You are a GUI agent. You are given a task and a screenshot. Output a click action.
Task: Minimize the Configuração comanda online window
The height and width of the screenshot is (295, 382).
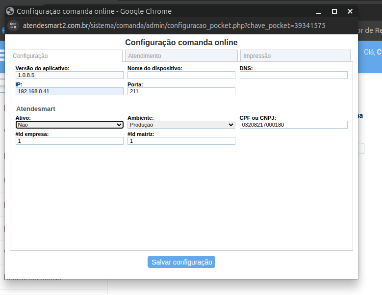click(x=319, y=11)
